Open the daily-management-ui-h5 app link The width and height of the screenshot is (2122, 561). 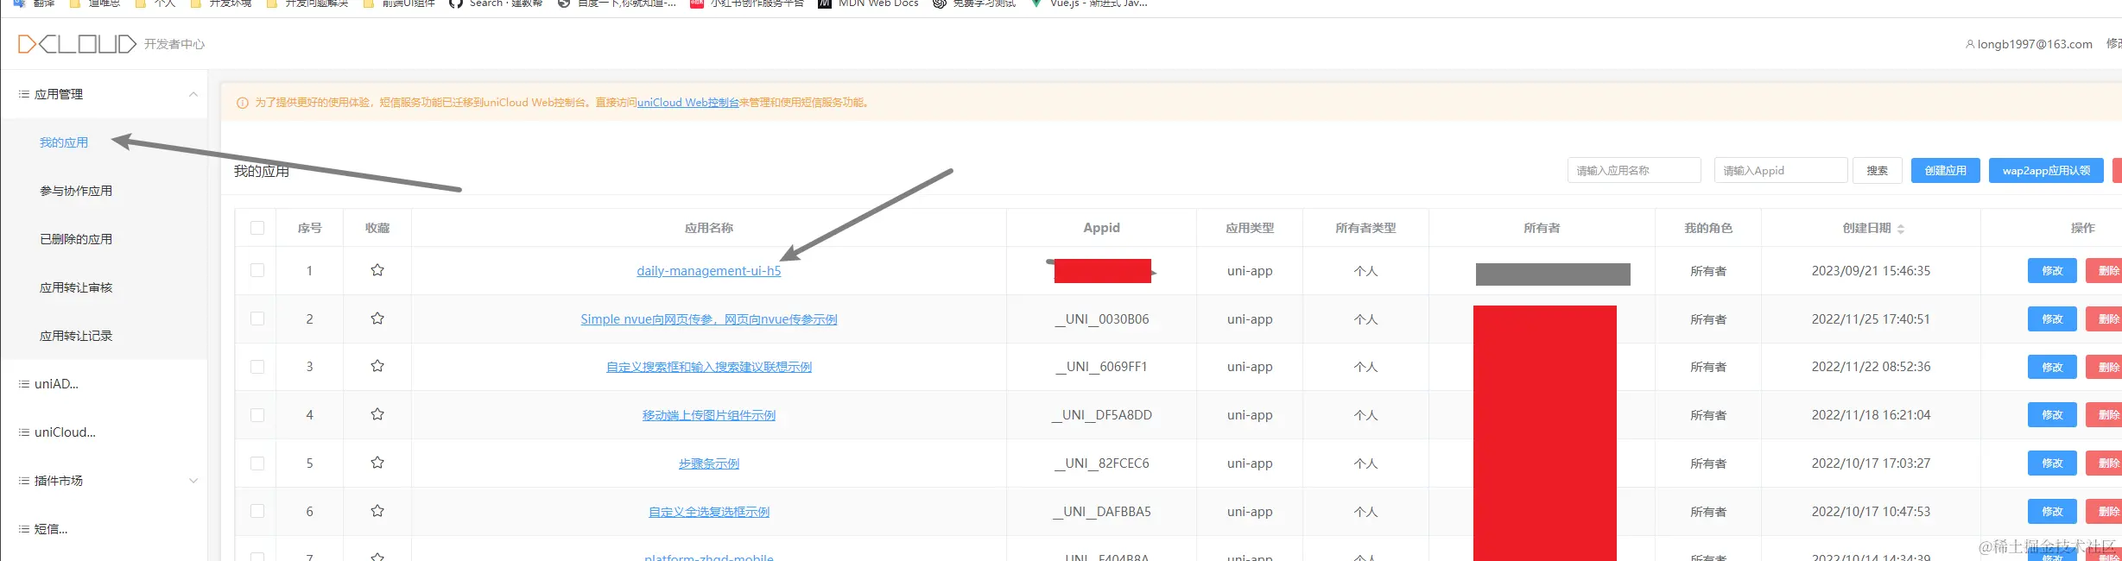tap(708, 271)
